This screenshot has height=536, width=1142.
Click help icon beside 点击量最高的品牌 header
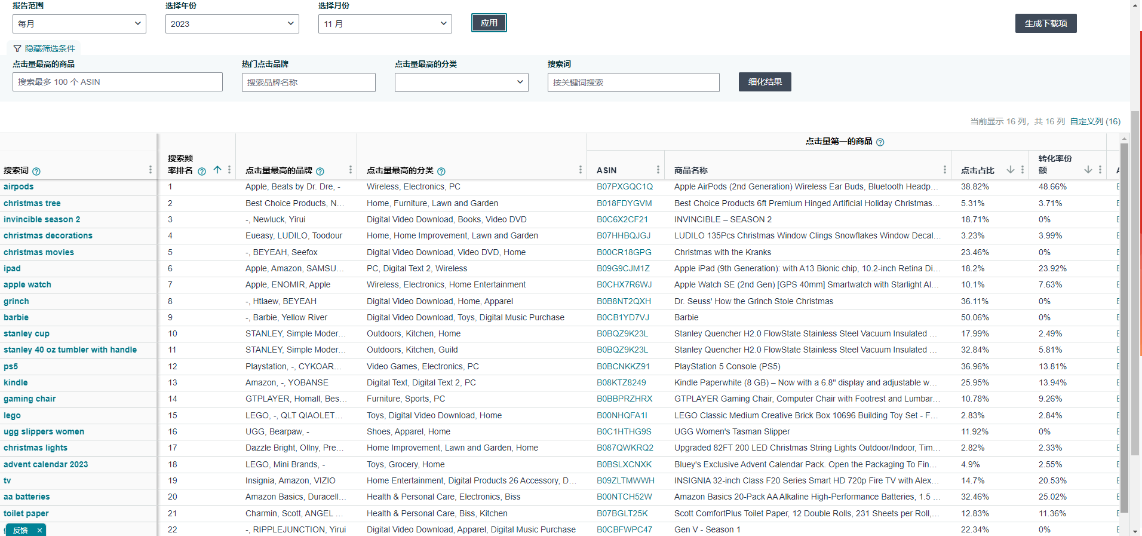click(320, 171)
